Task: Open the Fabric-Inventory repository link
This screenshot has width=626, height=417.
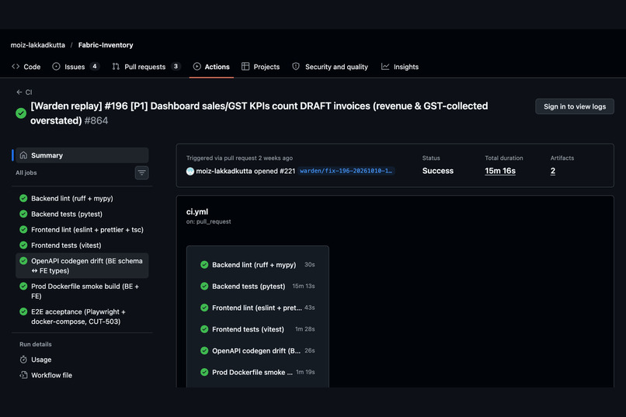Action: click(x=106, y=45)
